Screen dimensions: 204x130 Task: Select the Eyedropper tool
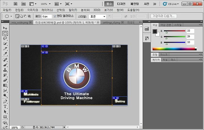click(5, 54)
